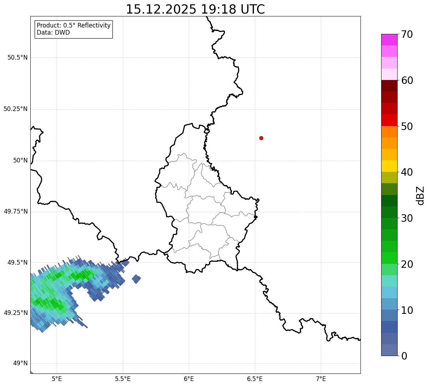Click the 5°E longitude label
This screenshot has width=429, height=386.
coord(57,379)
